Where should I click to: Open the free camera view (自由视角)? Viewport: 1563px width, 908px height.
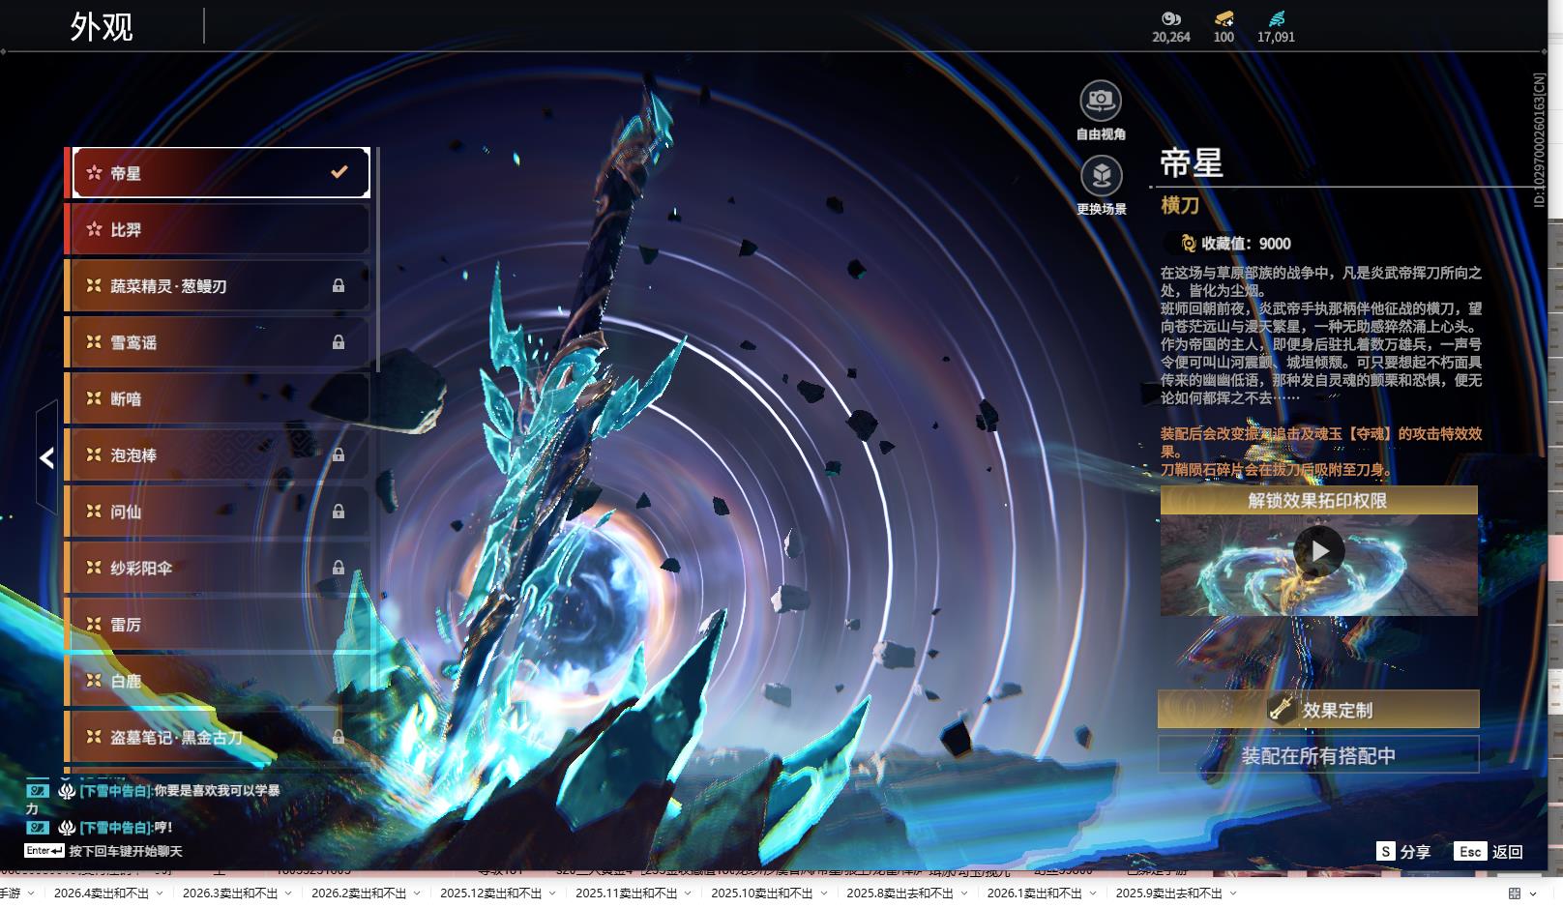pyautogui.click(x=1100, y=101)
